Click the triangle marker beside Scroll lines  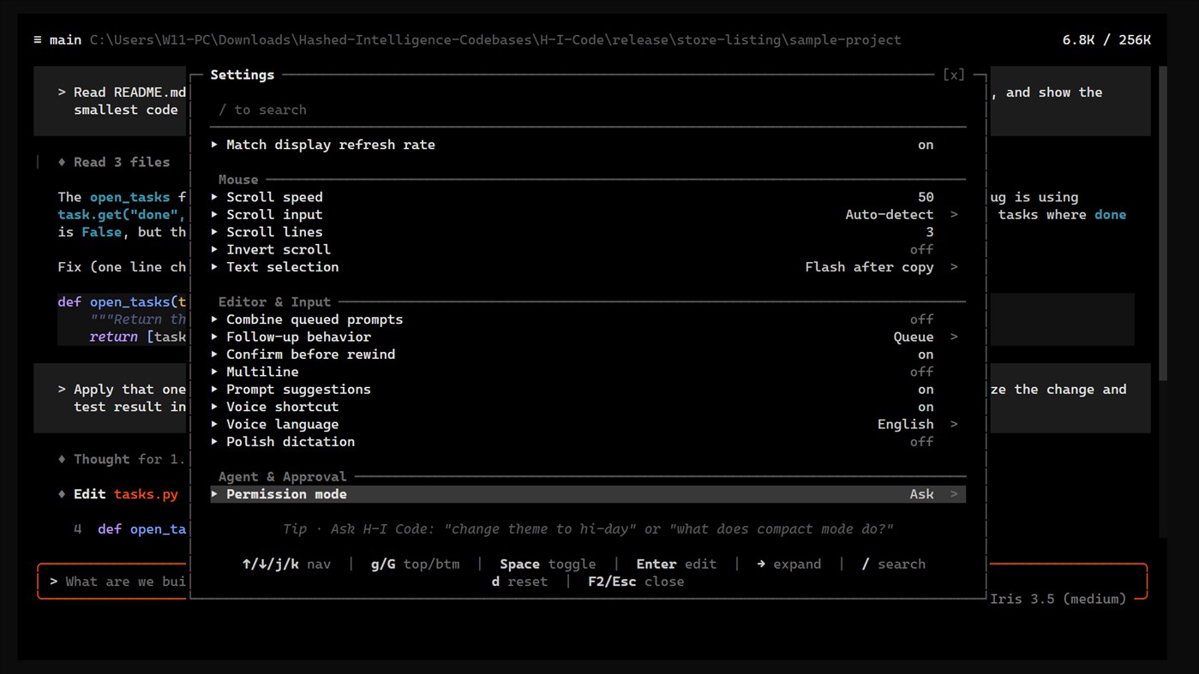(x=214, y=232)
